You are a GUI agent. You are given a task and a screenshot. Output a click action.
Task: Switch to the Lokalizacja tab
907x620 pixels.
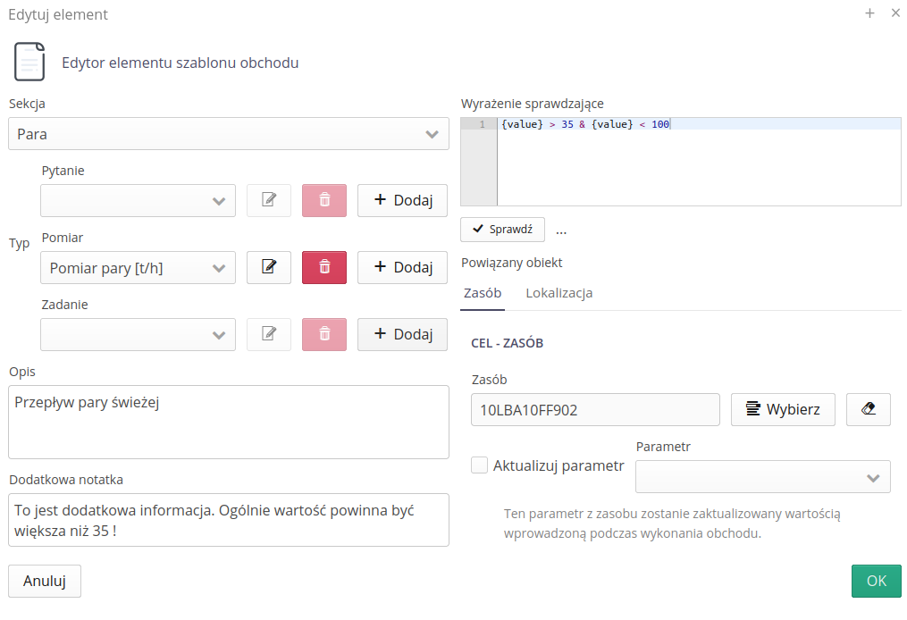558,293
